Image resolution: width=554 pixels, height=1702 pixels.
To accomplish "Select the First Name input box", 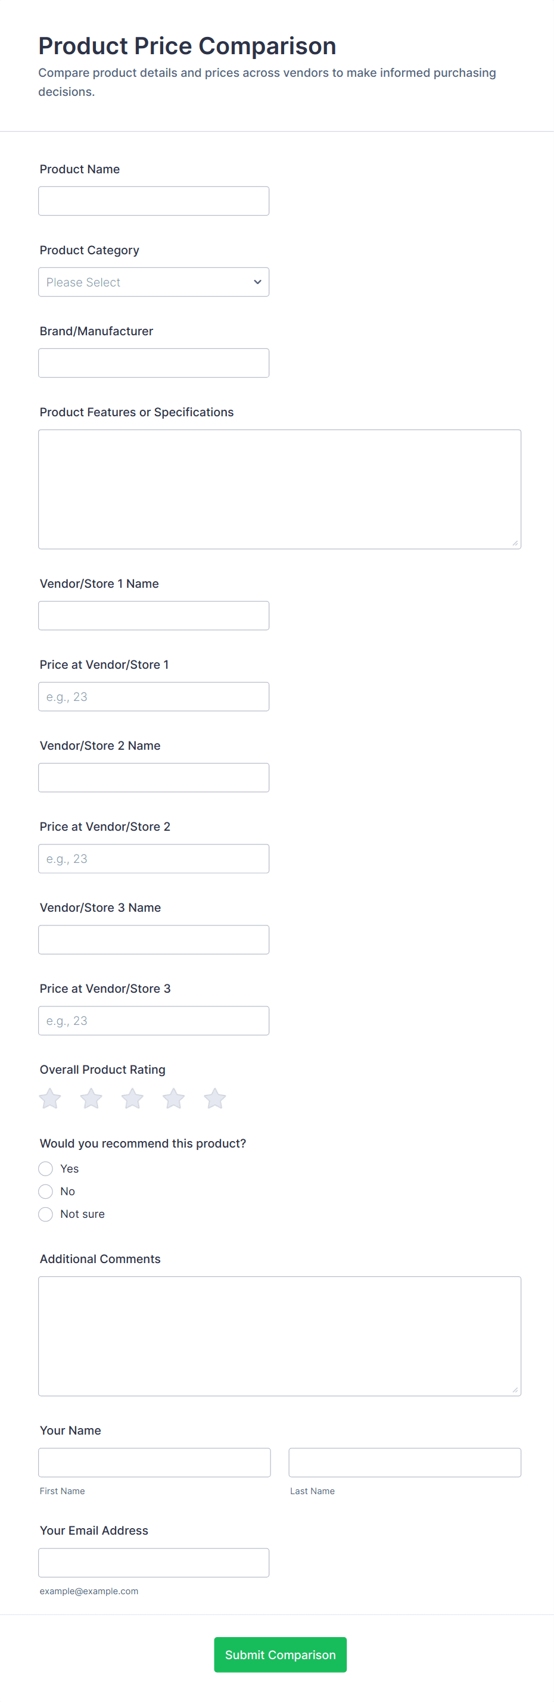I will (155, 1463).
